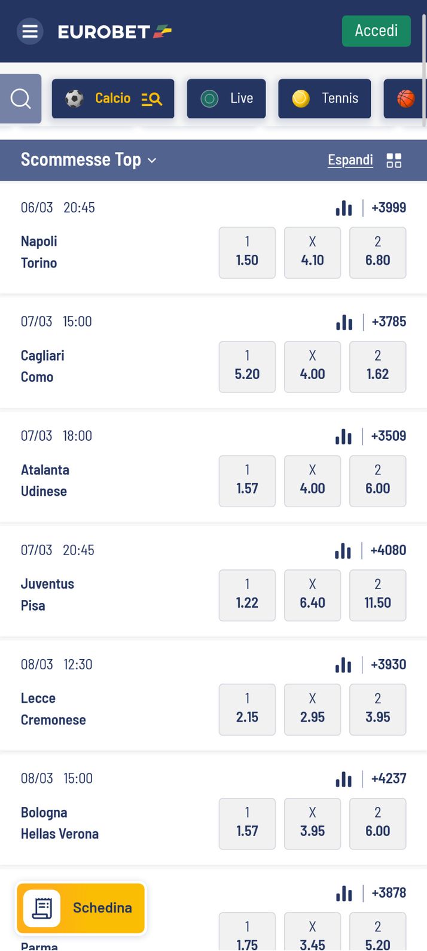Select odds 1.50 for Napoli home win
Screen dimensions: 427x951
tap(247, 252)
